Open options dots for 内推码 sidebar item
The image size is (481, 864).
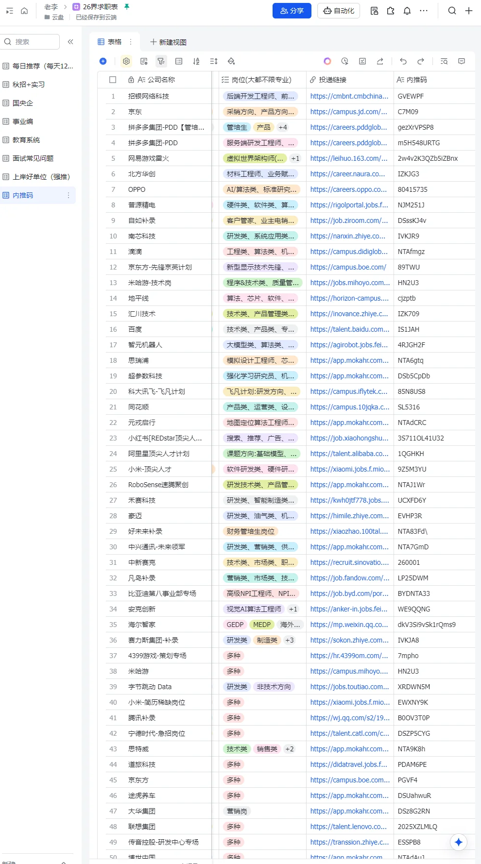69,195
